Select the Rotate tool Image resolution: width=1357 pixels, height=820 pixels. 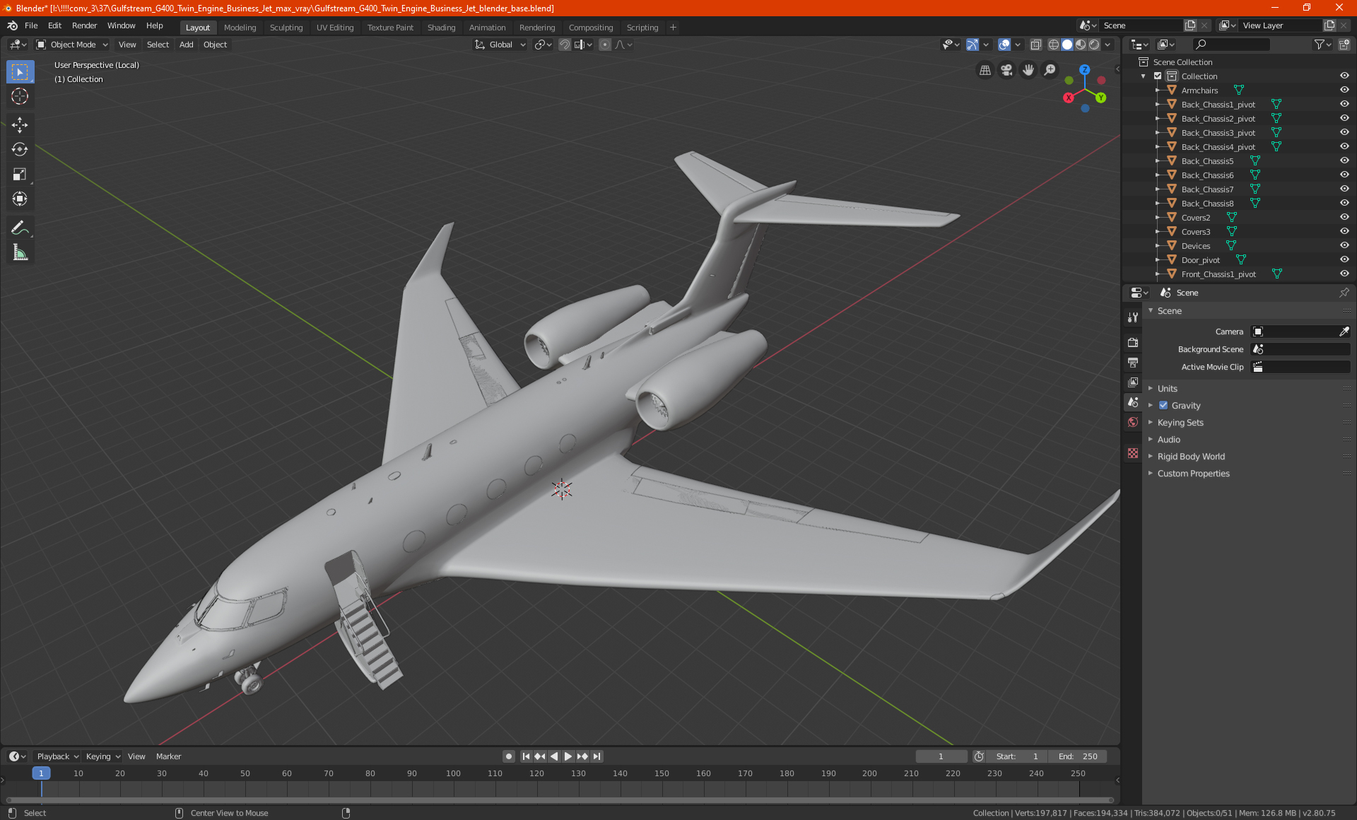[20, 149]
